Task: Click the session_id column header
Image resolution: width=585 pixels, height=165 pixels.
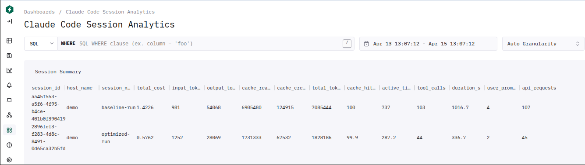Action: (46, 88)
